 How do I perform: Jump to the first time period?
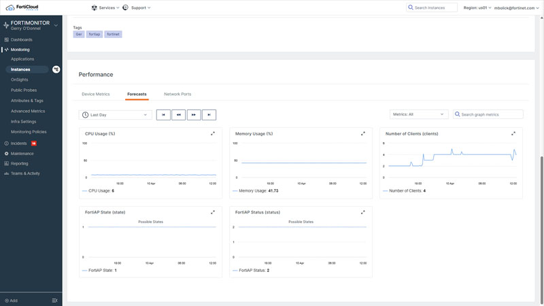pyautogui.click(x=163, y=115)
